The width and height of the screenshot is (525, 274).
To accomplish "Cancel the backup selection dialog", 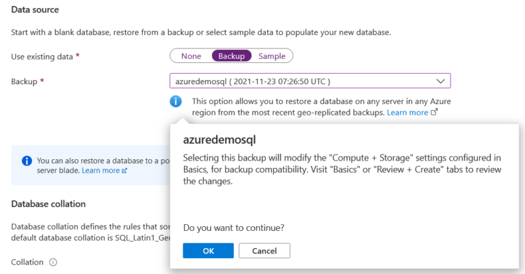I will [x=265, y=251].
